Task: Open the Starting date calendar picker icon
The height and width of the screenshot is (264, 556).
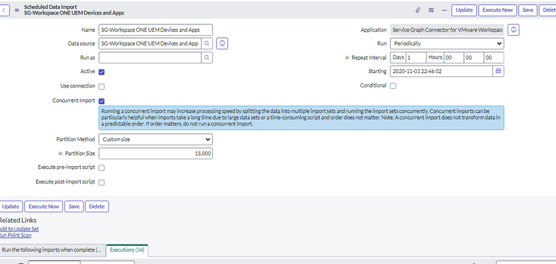Action: point(498,71)
